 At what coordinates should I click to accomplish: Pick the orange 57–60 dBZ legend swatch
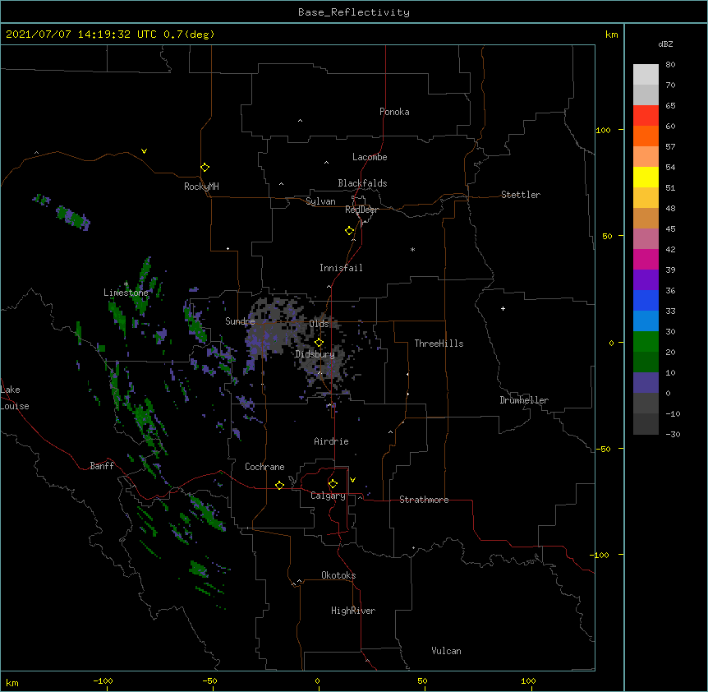tap(646, 136)
